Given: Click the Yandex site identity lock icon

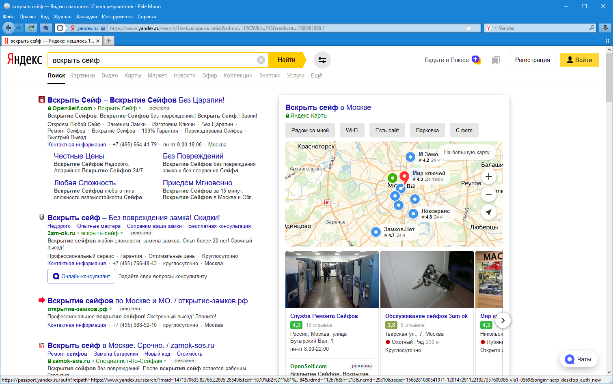Looking at the screenshot, I should (x=103, y=28).
